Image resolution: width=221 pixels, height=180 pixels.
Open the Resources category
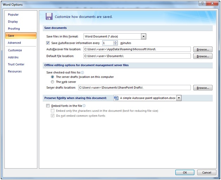[15, 71]
